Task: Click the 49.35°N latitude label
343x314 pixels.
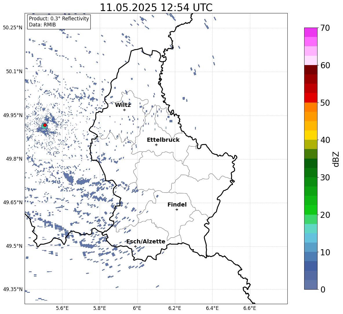Action: click(x=13, y=289)
